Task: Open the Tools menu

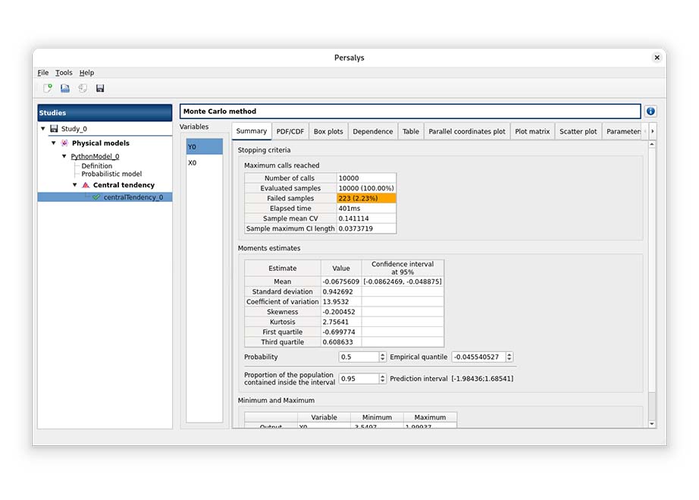Action: 64,73
